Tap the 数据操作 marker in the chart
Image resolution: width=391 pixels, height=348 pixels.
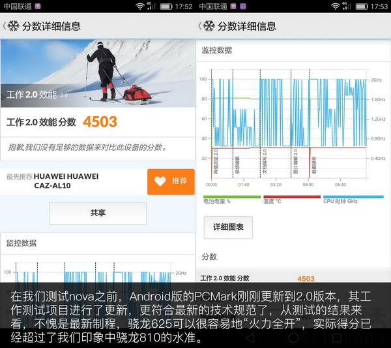pos(314,165)
